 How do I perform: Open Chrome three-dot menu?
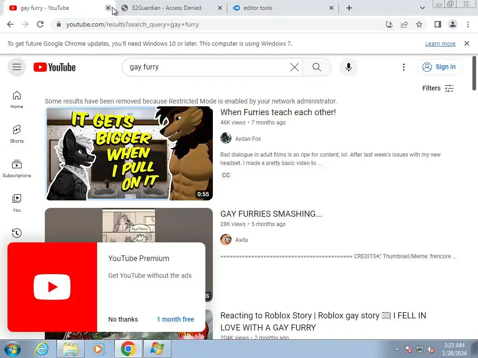[468, 24]
